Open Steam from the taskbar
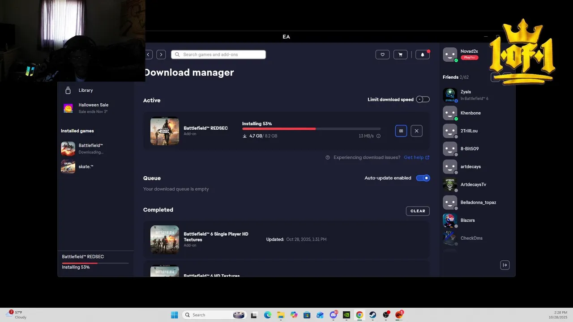This screenshot has width=573, height=322. pos(372,315)
